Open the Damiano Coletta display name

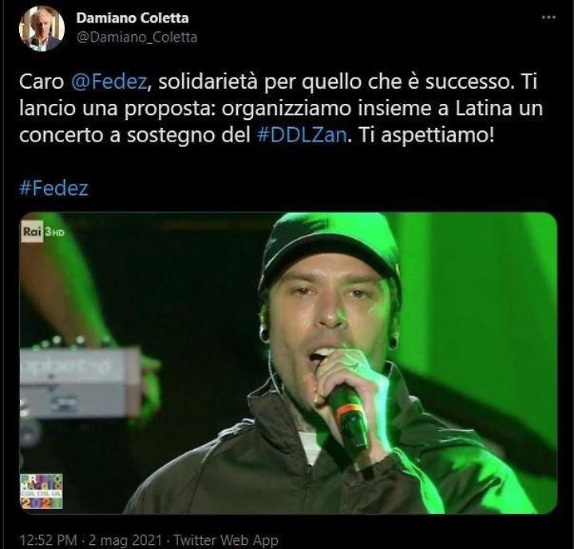[x=133, y=18]
